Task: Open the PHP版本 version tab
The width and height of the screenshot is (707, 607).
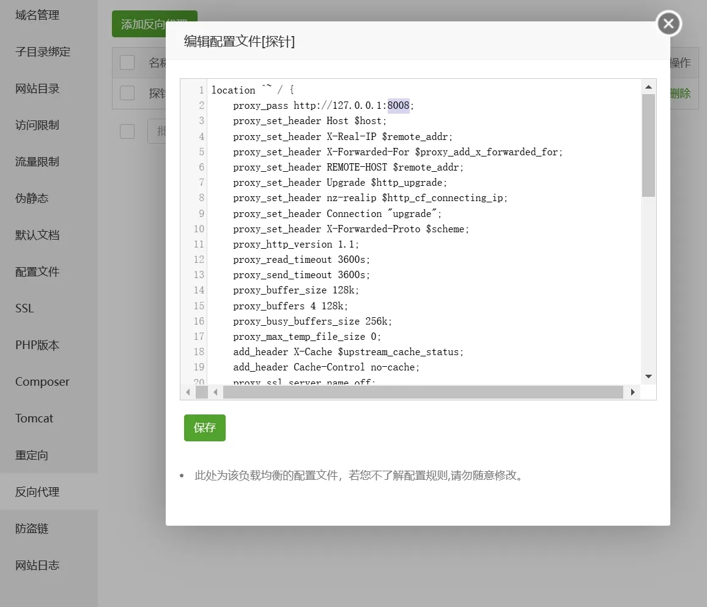Action: (37, 345)
